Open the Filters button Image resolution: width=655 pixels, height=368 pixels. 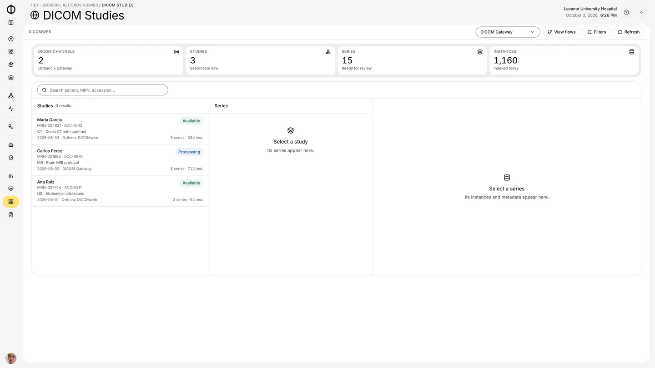(596, 32)
